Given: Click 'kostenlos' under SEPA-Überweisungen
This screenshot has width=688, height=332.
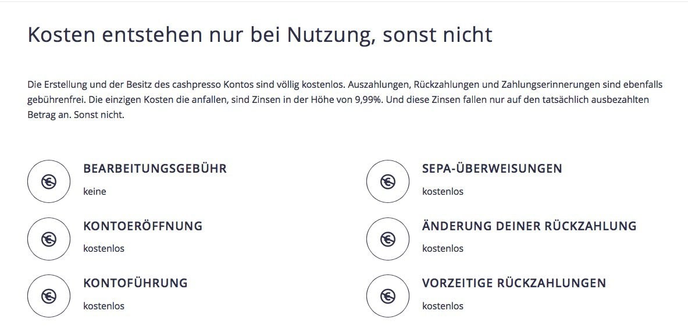Looking at the screenshot, I should tap(443, 191).
